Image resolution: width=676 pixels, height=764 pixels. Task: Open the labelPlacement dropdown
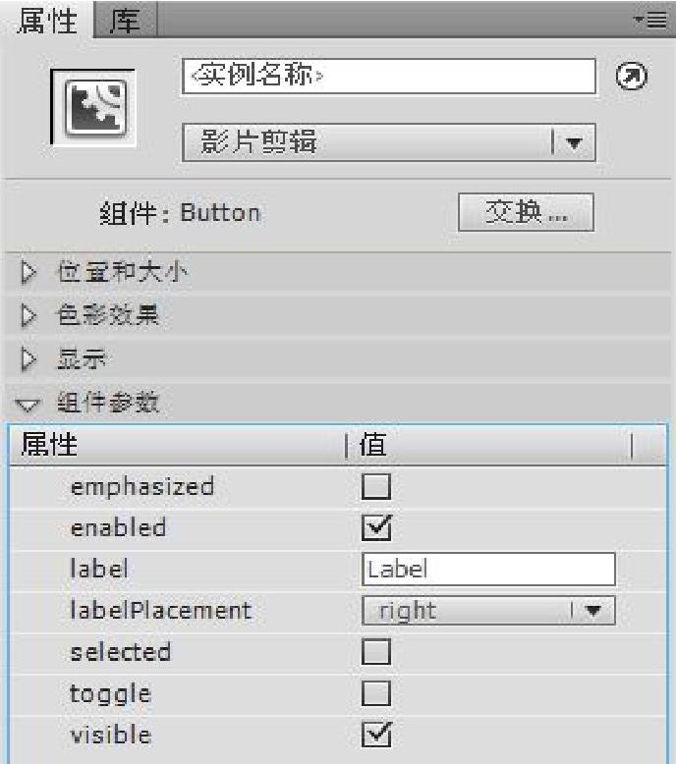point(488,610)
